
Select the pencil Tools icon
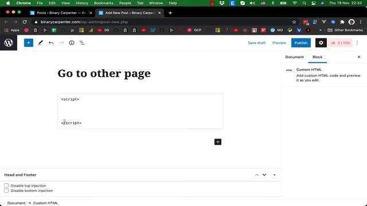41,43
